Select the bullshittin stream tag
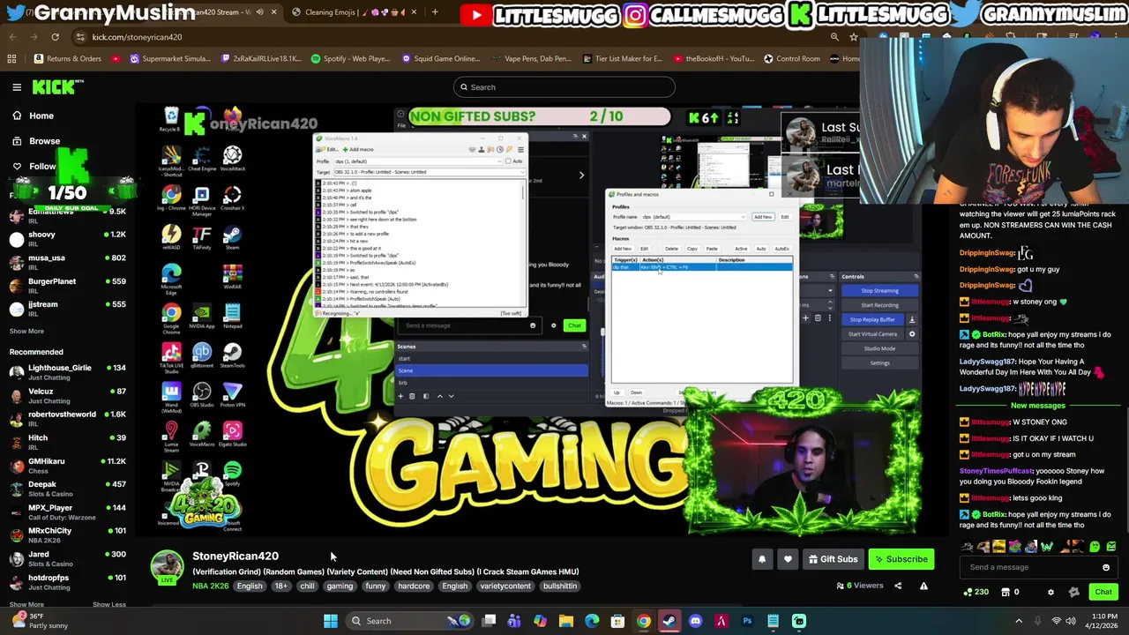This screenshot has width=1129, height=635. 560,586
